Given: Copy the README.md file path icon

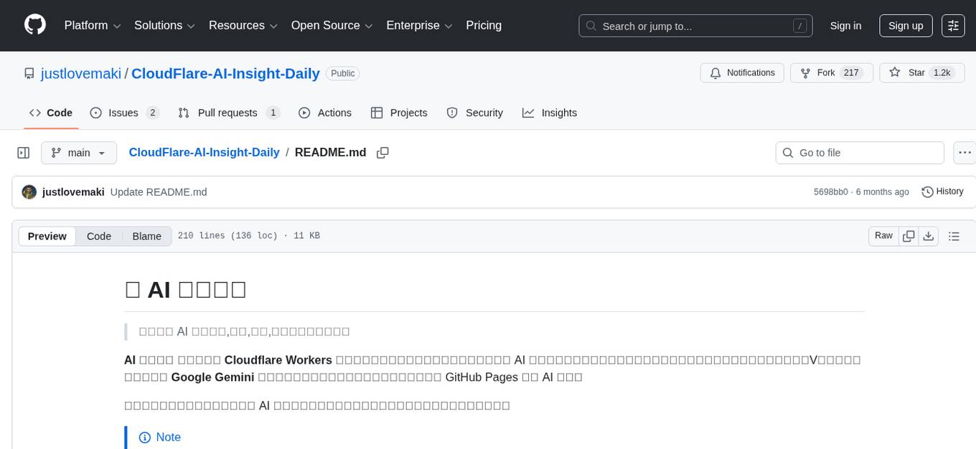Looking at the screenshot, I should tap(383, 152).
